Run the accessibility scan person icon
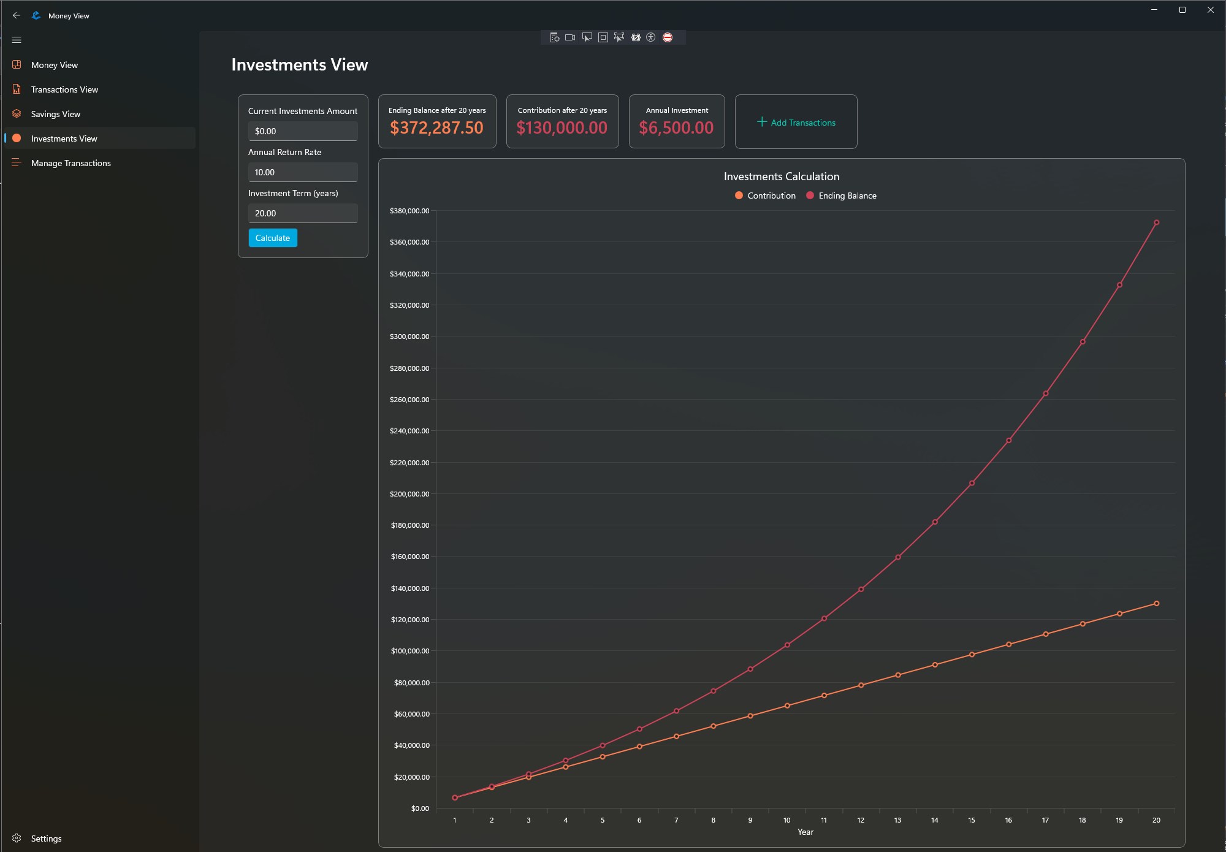1226x852 pixels. click(x=651, y=37)
